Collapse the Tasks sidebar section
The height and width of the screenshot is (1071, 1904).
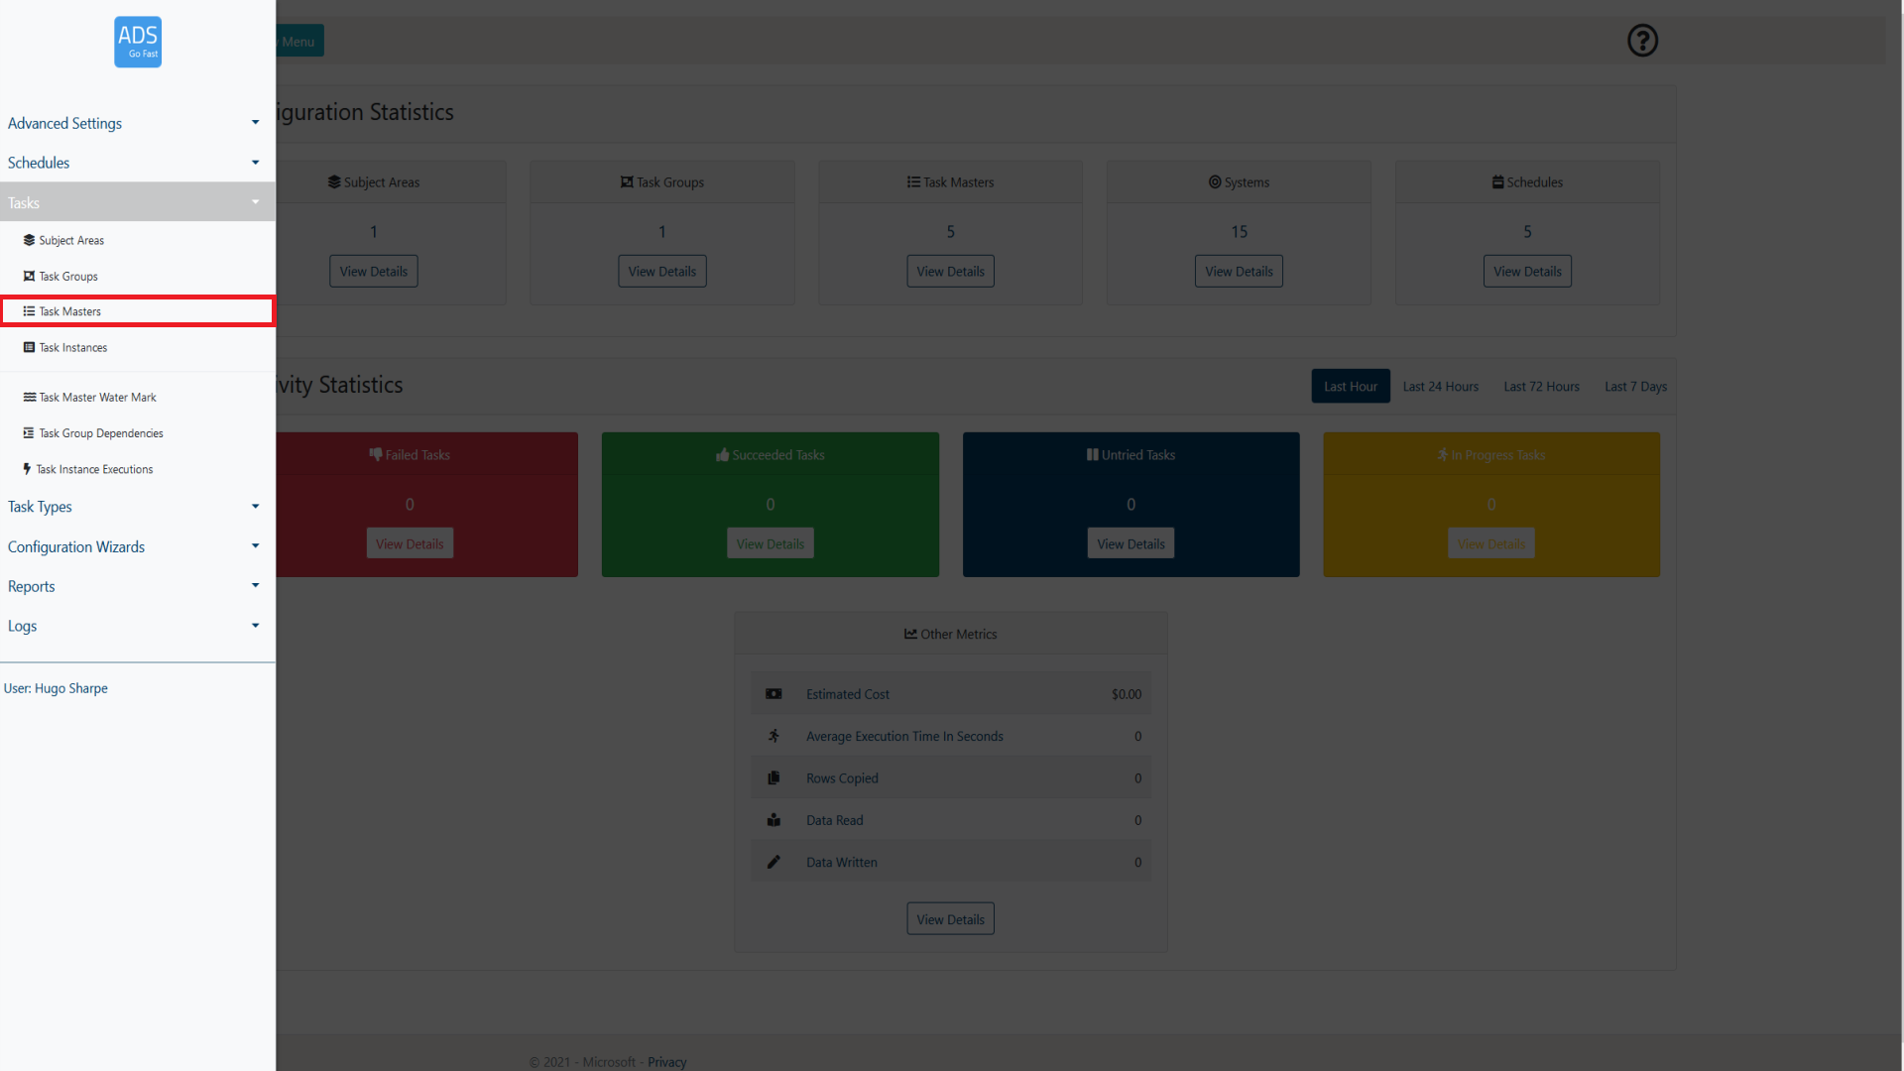(x=134, y=202)
